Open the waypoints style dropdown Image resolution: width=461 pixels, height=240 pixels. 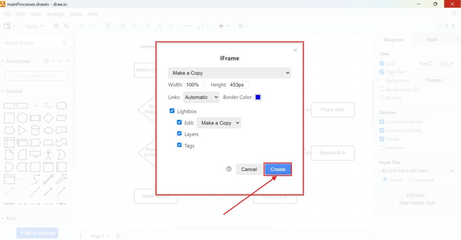203,26
